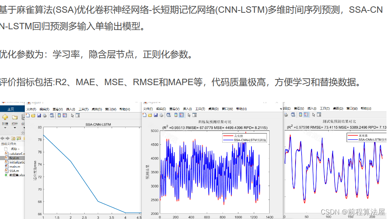Select the Save icon in Figure 1 toolbar
Screen dimensions: 391x219
tap(39, 115)
